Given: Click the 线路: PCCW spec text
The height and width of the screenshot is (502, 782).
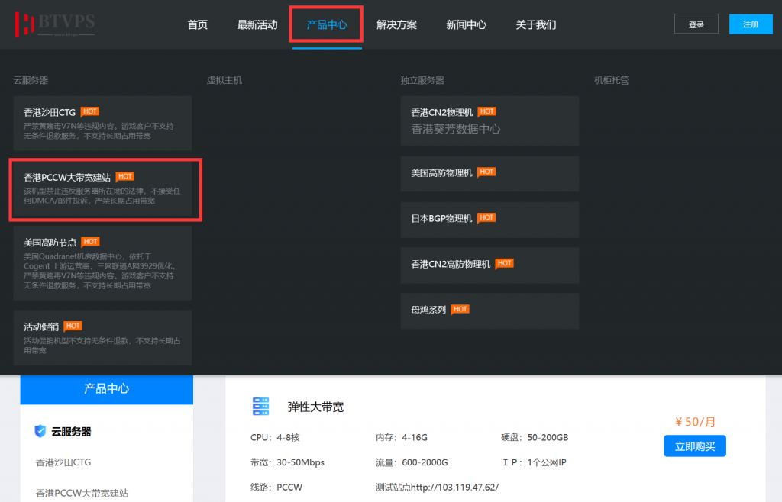Looking at the screenshot, I should click(x=276, y=487).
